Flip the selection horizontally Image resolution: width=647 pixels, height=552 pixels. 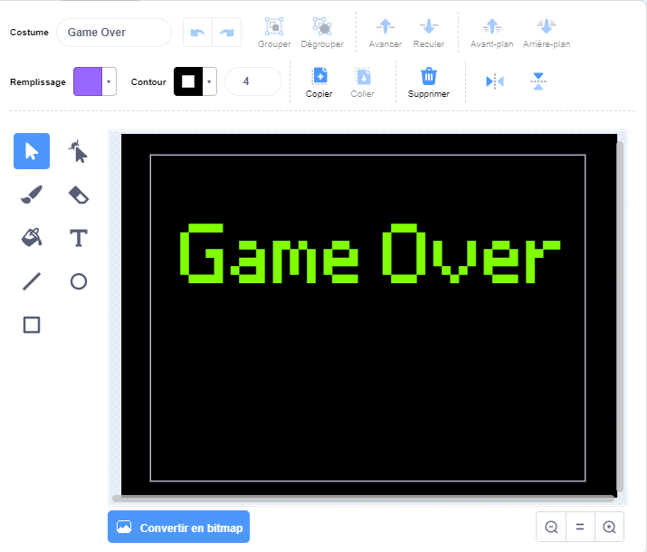coord(494,81)
